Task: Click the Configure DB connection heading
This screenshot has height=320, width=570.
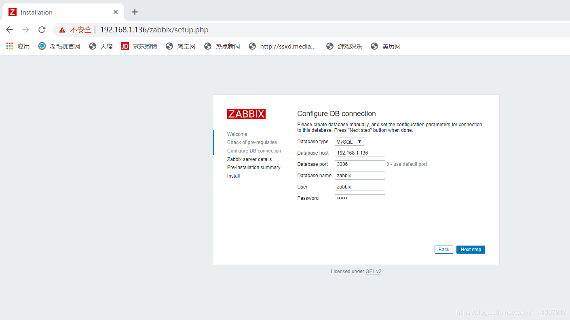Action: click(x=337, y=114)
